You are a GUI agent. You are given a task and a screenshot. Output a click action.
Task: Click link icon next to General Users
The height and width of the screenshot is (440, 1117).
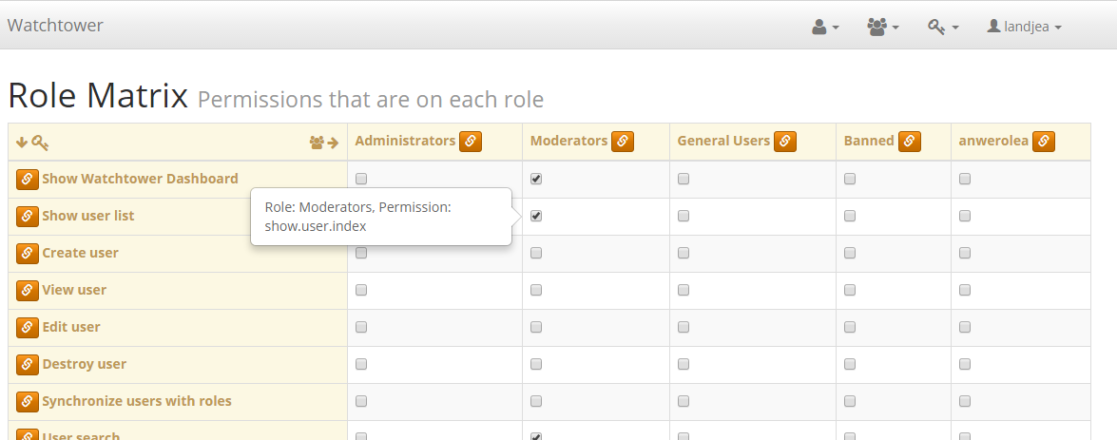click(784, 142)
